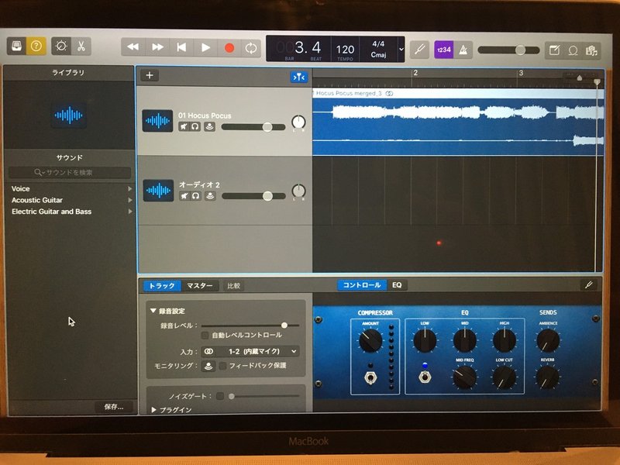The image size is (620, 465).
Task: Solo the 01 Hocus Pocus track
Action: 195,126
